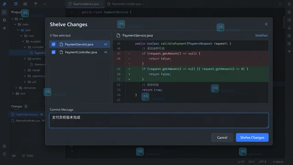
Task: Collapse the java folder chevron
Action: 18,30
